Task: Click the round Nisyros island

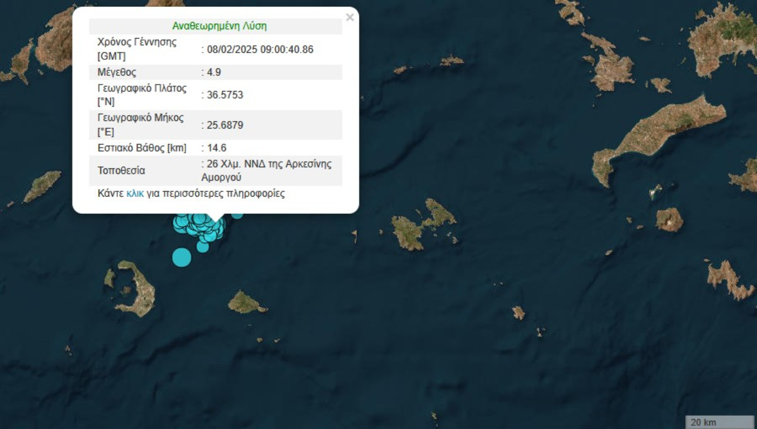Action: tap(669, 220)
